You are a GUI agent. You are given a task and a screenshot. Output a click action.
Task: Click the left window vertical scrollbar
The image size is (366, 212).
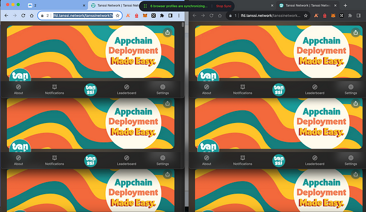(183, 24)
